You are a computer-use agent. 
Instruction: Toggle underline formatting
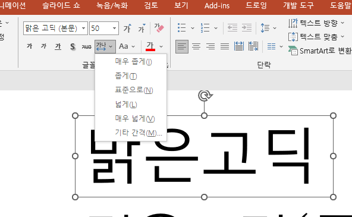coord(58,46)
